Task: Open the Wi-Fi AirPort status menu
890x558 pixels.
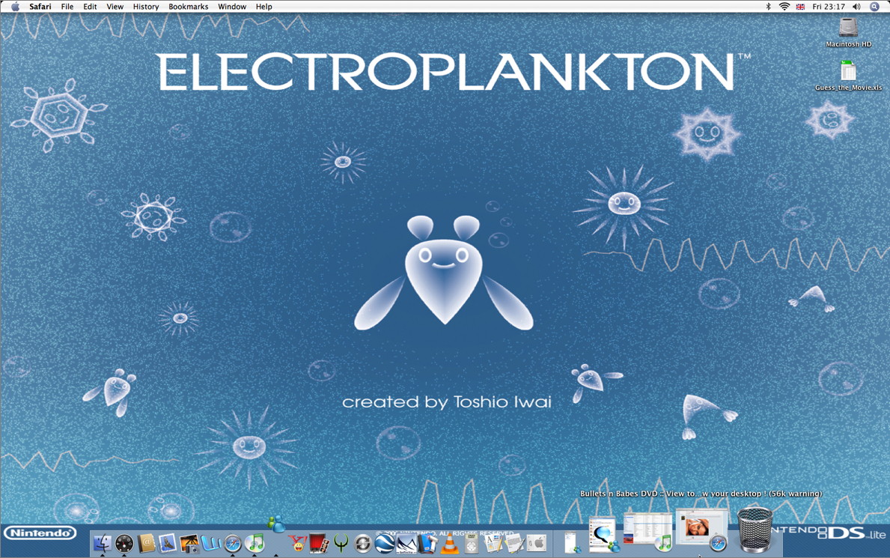Action: click(784, 7)
